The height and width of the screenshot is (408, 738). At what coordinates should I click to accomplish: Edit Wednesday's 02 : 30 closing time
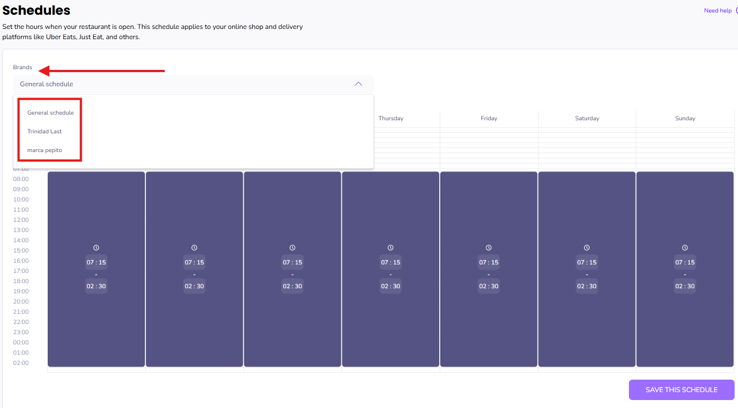tap(292, 286)
